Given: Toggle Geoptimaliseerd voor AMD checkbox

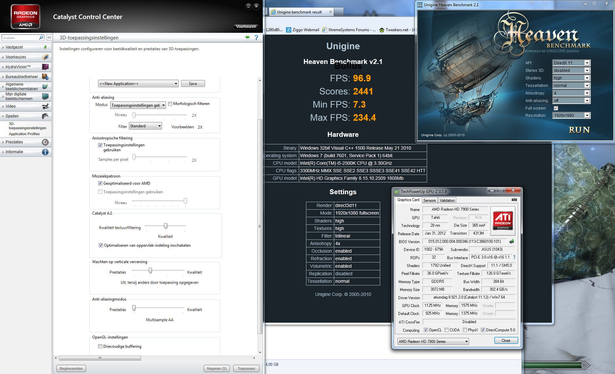Looking at the screenshot, I should 100,183.
